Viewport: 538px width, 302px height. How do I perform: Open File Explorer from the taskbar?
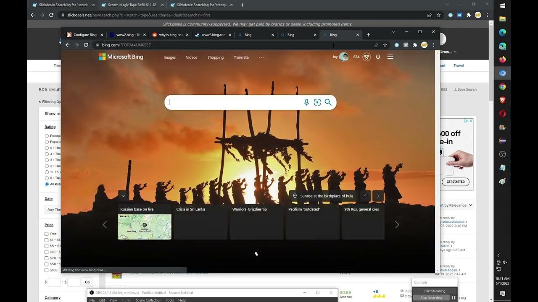coord(503,19)
